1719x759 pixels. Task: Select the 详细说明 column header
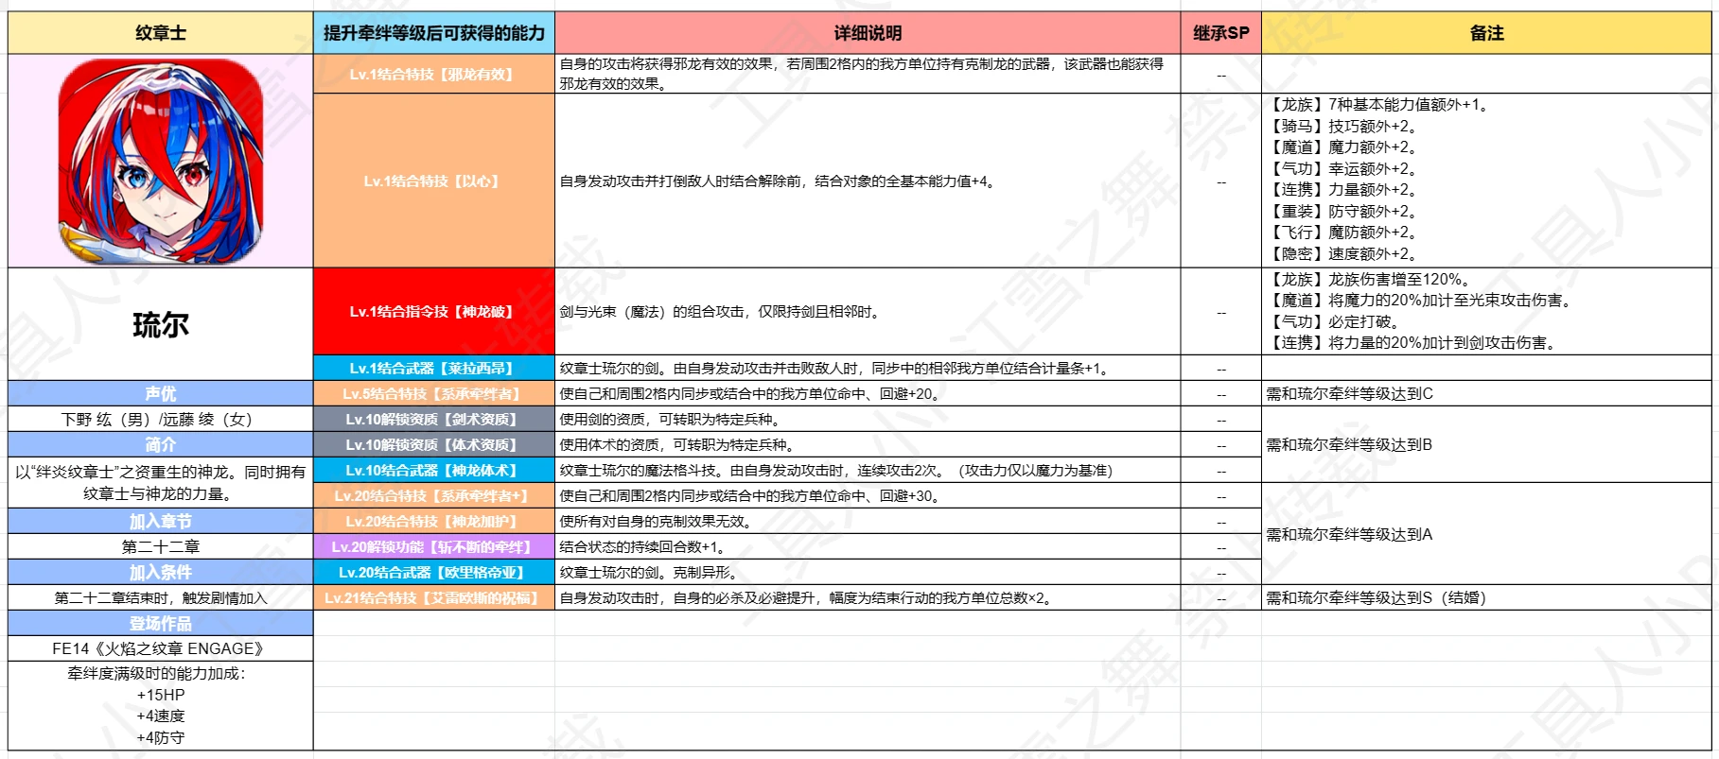coord(868,33)
